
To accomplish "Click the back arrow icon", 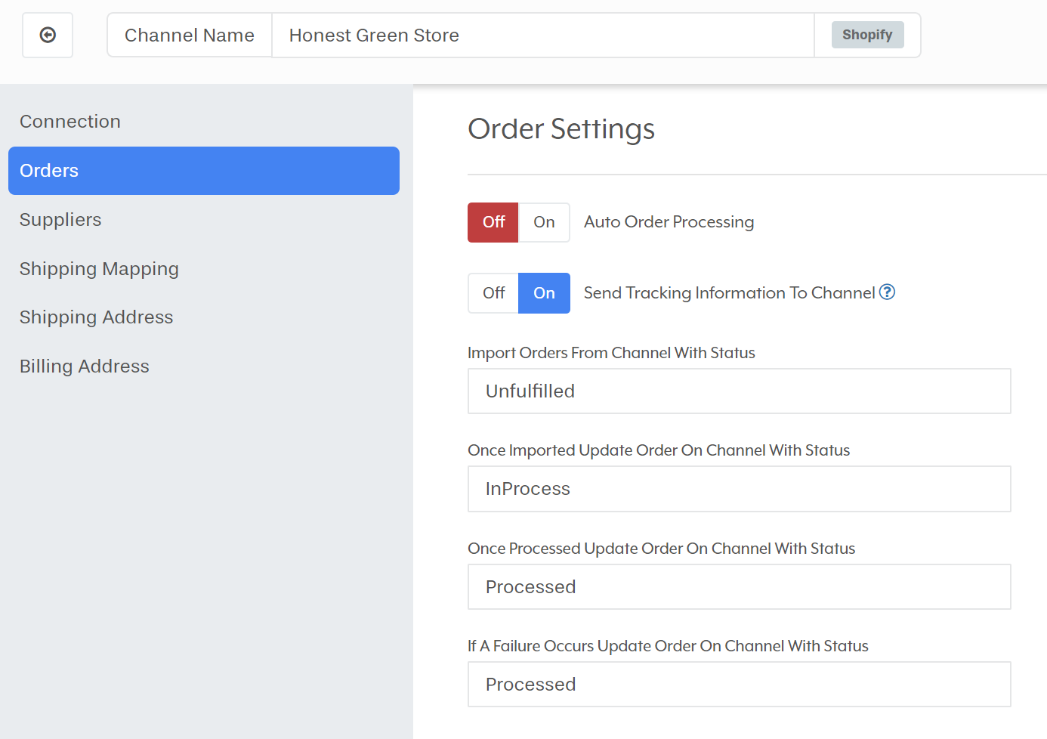I will point(48,35).
